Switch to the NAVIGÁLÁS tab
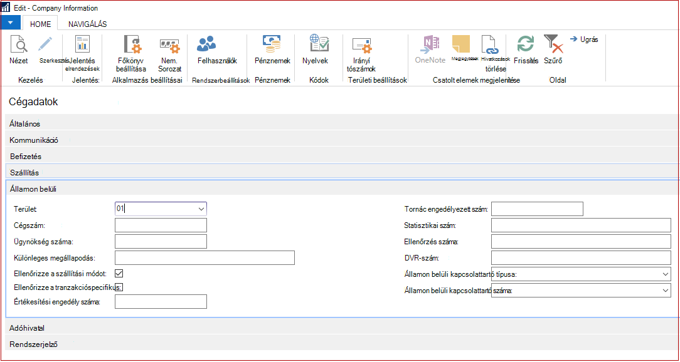This screenshot has height=362, width=680. (x=88, y=24)
